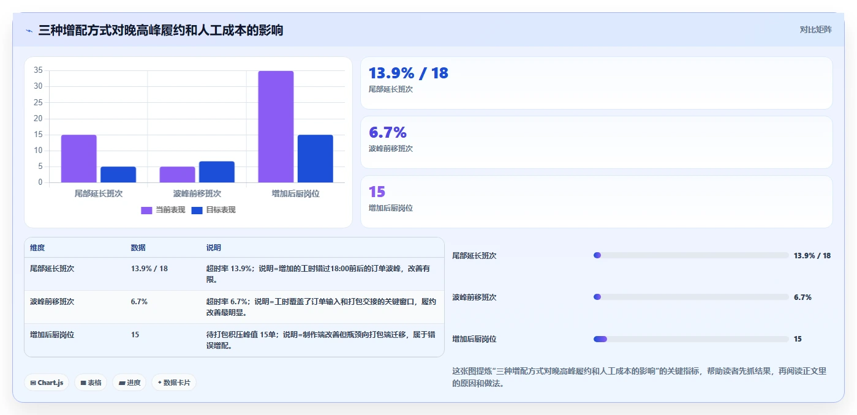Click the 维度 column header
Image resolution: width=857 pixels, height=415 pixels.
[x=37, y=248]
